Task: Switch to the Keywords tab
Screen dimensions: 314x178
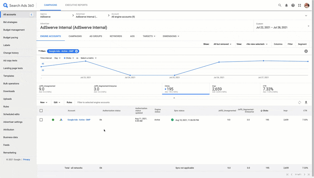Action: tap(116, 36)
